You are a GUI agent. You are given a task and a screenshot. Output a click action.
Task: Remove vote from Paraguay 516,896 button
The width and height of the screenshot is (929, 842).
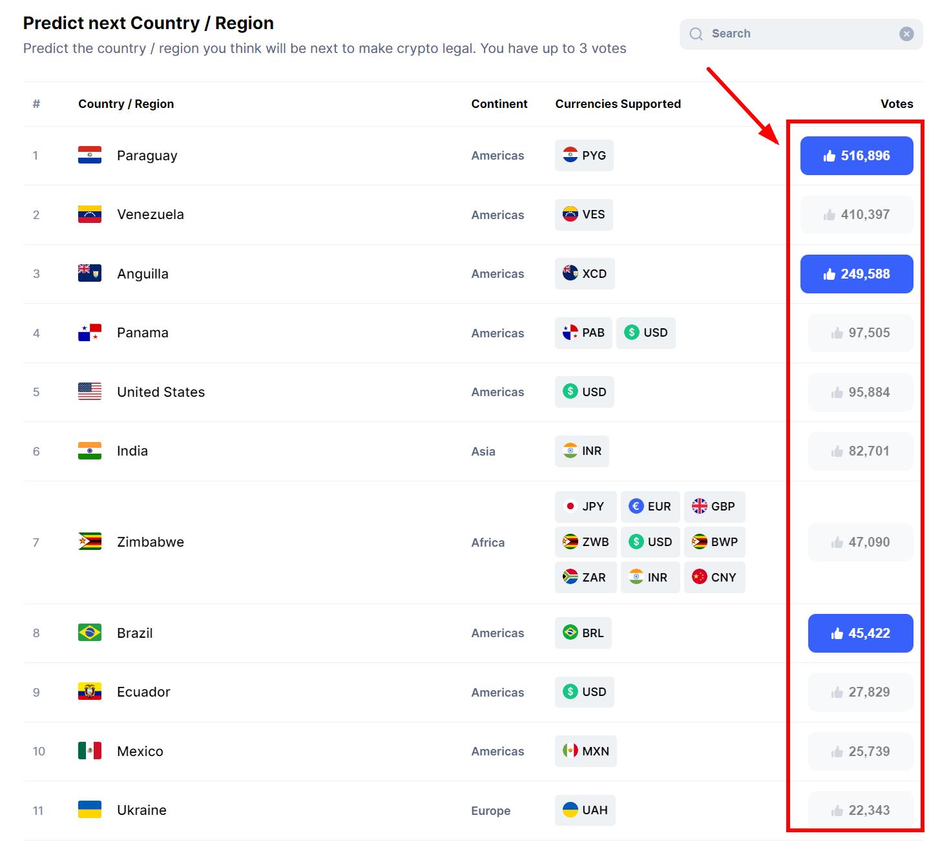pos(857,156)
